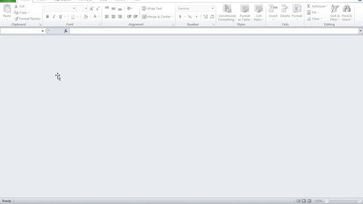
Task: Switch to Normal view in status bar
Action: click(x=298, y=201)
